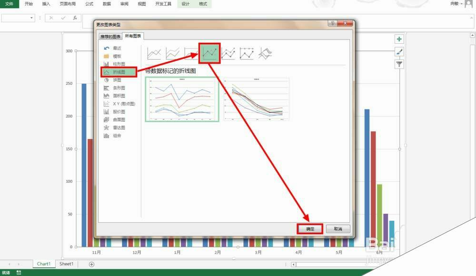Select line with data markers subtype icon
Viewport: 476px width, 276px height.
(x=209, y=53)
